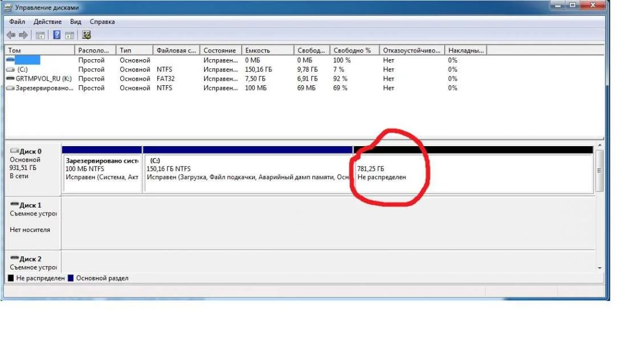Sort by the Свобод... column header
Viewport: 627px width, 352px height.
[x=312, y=50]
